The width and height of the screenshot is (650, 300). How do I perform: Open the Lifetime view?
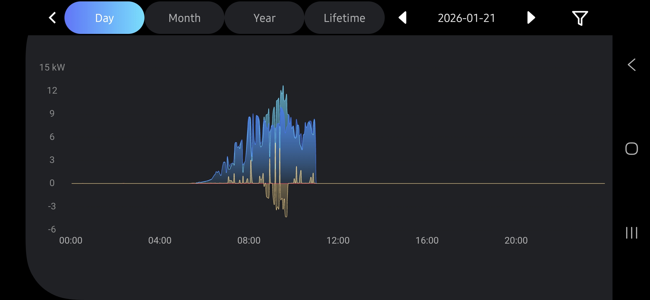[344, 18]
